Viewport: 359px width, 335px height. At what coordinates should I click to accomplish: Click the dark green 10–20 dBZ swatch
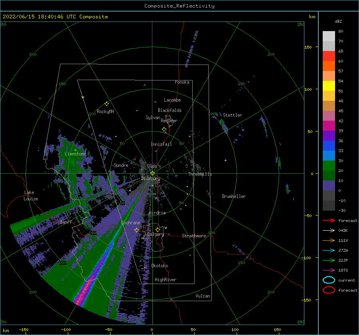329,175
